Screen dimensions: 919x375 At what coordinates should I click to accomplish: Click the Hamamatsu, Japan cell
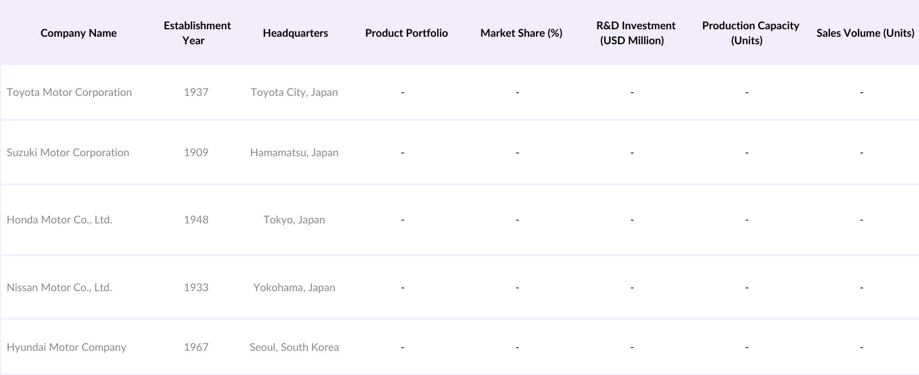click(294, 152)
